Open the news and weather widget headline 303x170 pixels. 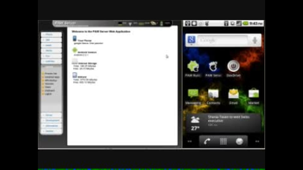(229, 119)
